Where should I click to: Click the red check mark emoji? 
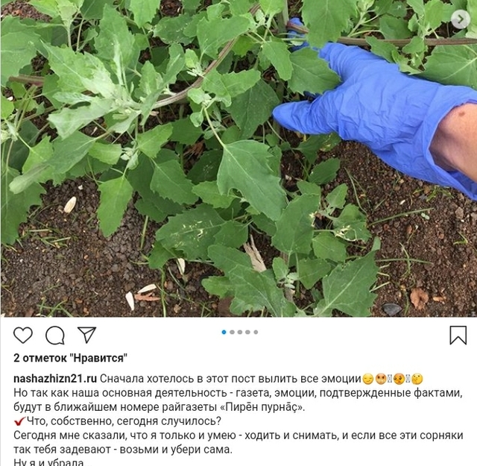19,421
